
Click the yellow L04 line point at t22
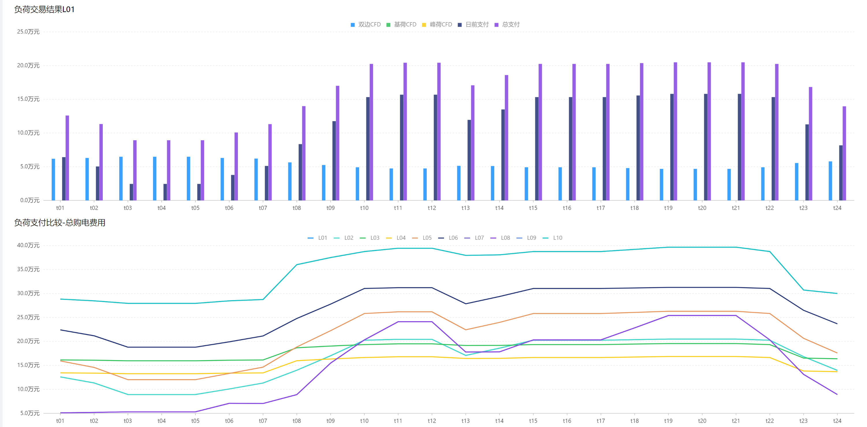[769, 357]
